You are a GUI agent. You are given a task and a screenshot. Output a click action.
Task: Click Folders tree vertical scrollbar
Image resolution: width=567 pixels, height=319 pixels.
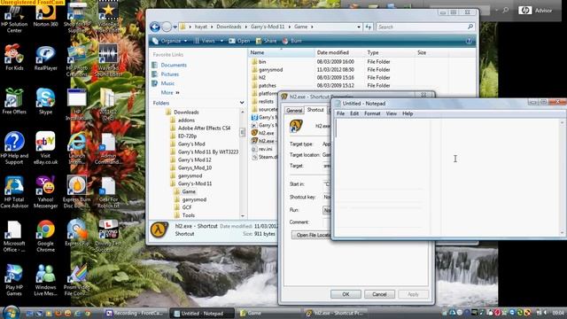(242, 163)
